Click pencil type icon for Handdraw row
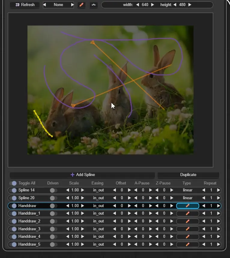The image size is (230, 258). [x=188, y=206]
